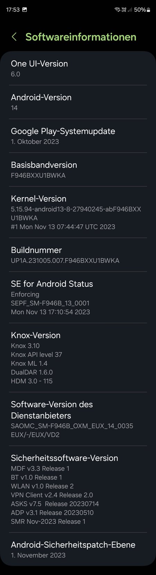156x575 pixels.
Task: Tap the 50% battery percentage text
Action: coord(140,10)
